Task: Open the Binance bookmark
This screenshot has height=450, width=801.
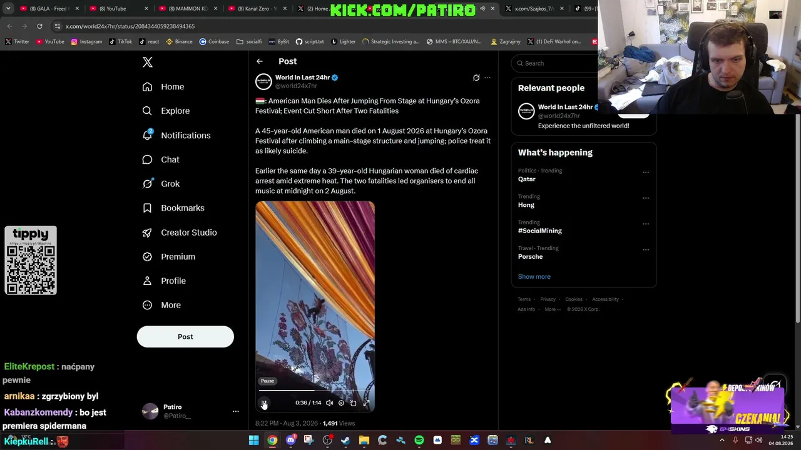Action: coord(179,42)
